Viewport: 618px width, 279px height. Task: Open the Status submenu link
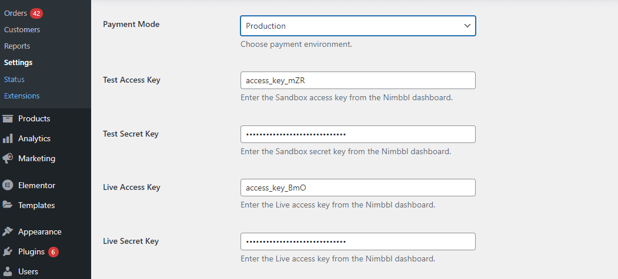pos(14,79)
